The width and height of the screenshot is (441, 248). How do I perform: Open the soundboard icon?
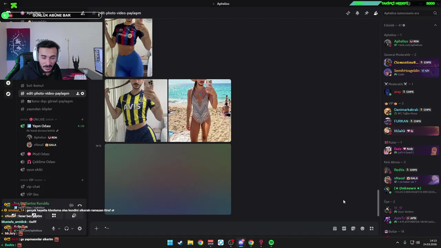74,216
